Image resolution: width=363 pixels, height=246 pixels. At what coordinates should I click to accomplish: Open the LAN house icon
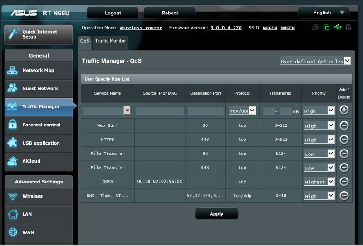pyautogui.click(x=13, y=214)
